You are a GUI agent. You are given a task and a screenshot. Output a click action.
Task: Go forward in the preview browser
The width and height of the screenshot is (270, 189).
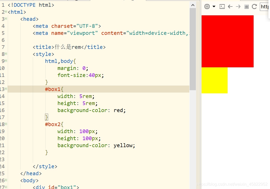pyautogui.click(x=238, y=6)
